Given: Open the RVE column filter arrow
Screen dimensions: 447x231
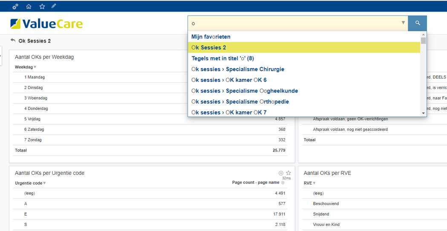Looking at the screenshot, I should click(x=314, y=183).
